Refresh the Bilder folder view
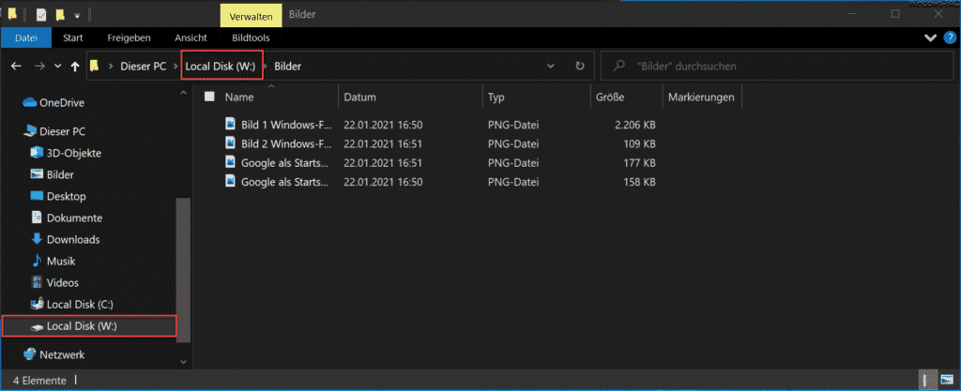This screenshot has height=391, width=961. (x=580, y=66)
